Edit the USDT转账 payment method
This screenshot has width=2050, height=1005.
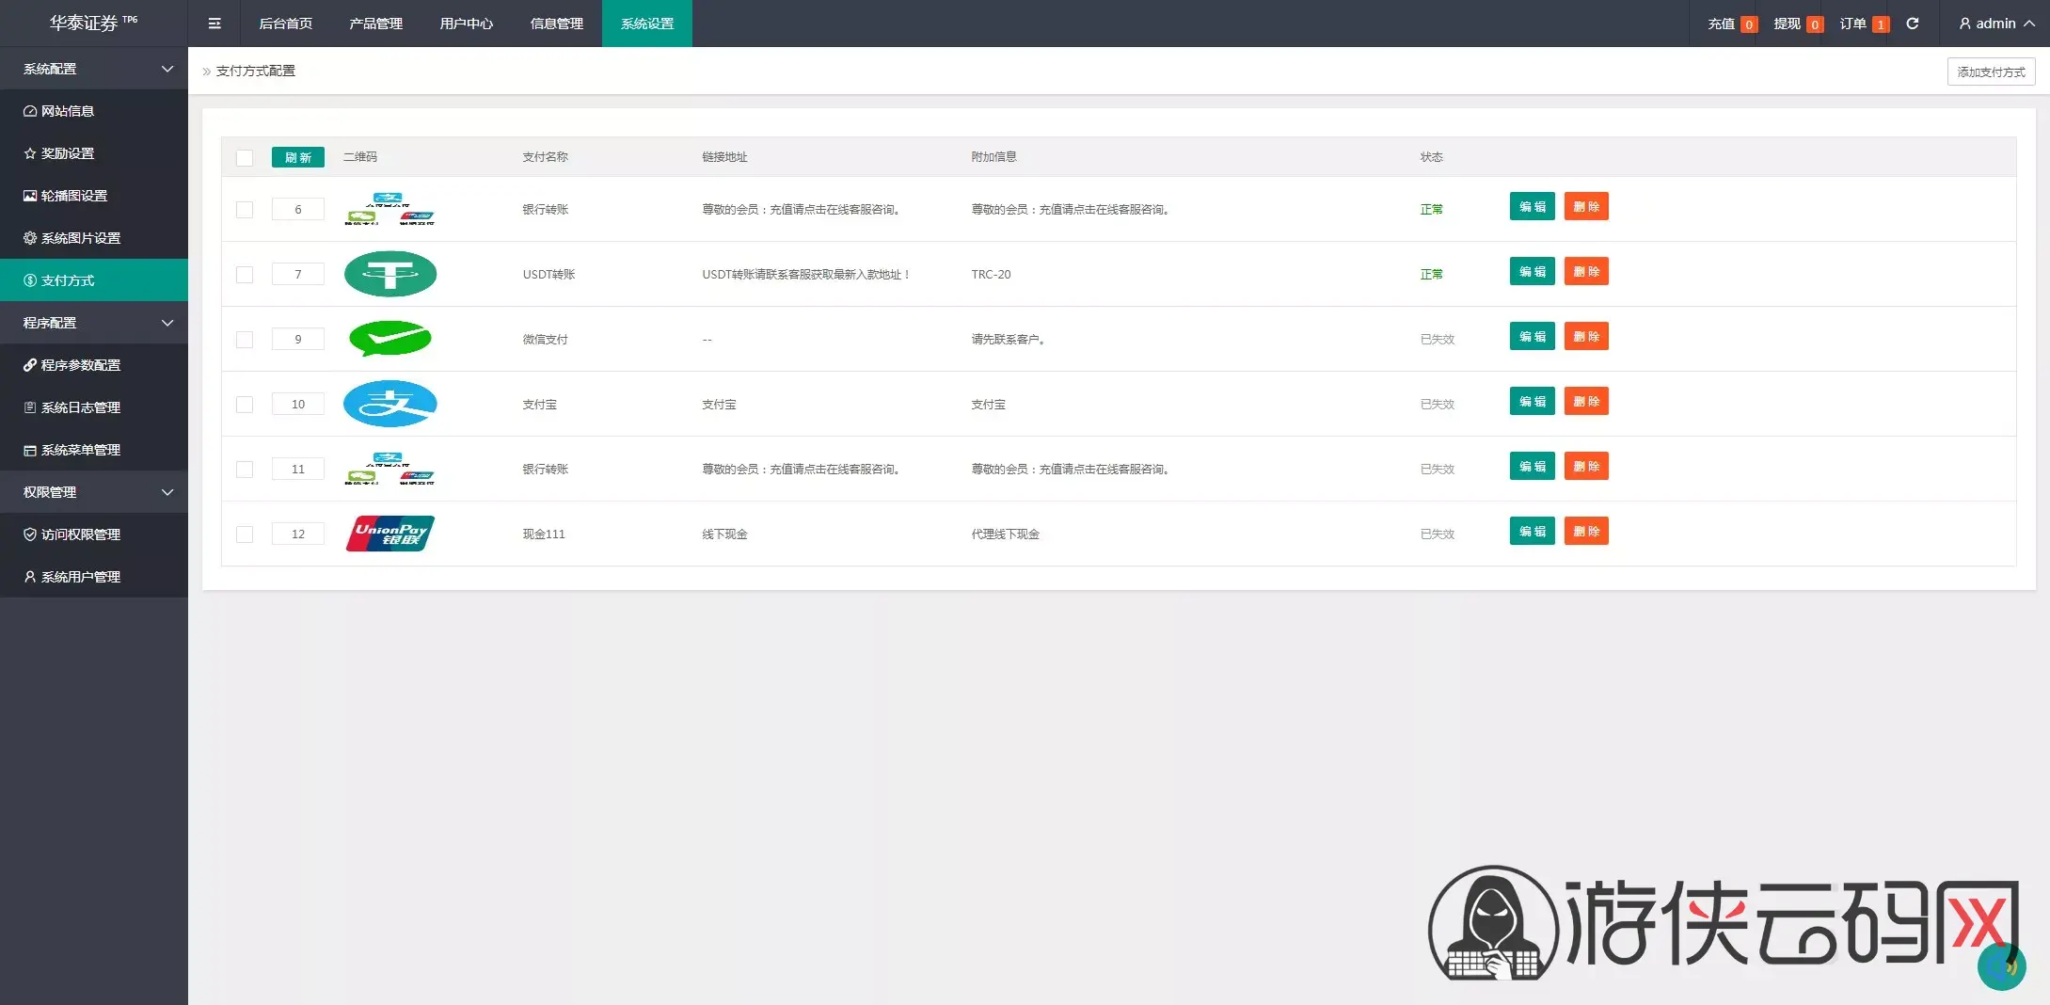coord(1533,271)
